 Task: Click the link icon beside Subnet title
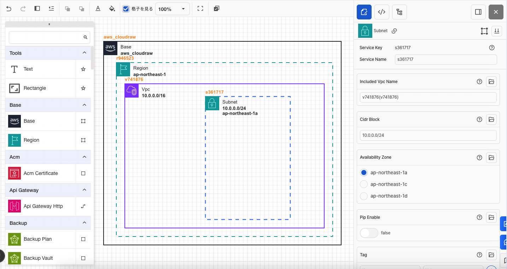[x=394, y=31]
